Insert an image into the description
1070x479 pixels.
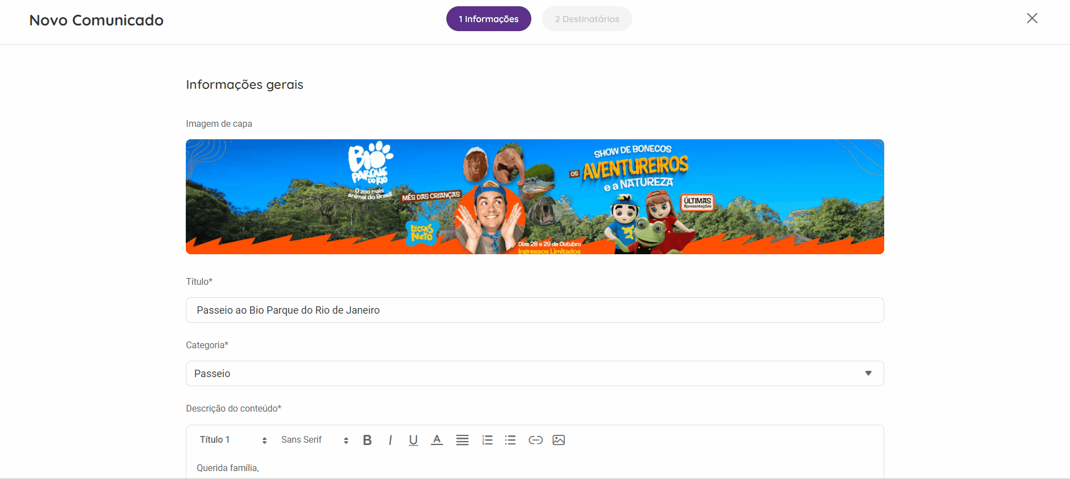click(x=559, y=440)
